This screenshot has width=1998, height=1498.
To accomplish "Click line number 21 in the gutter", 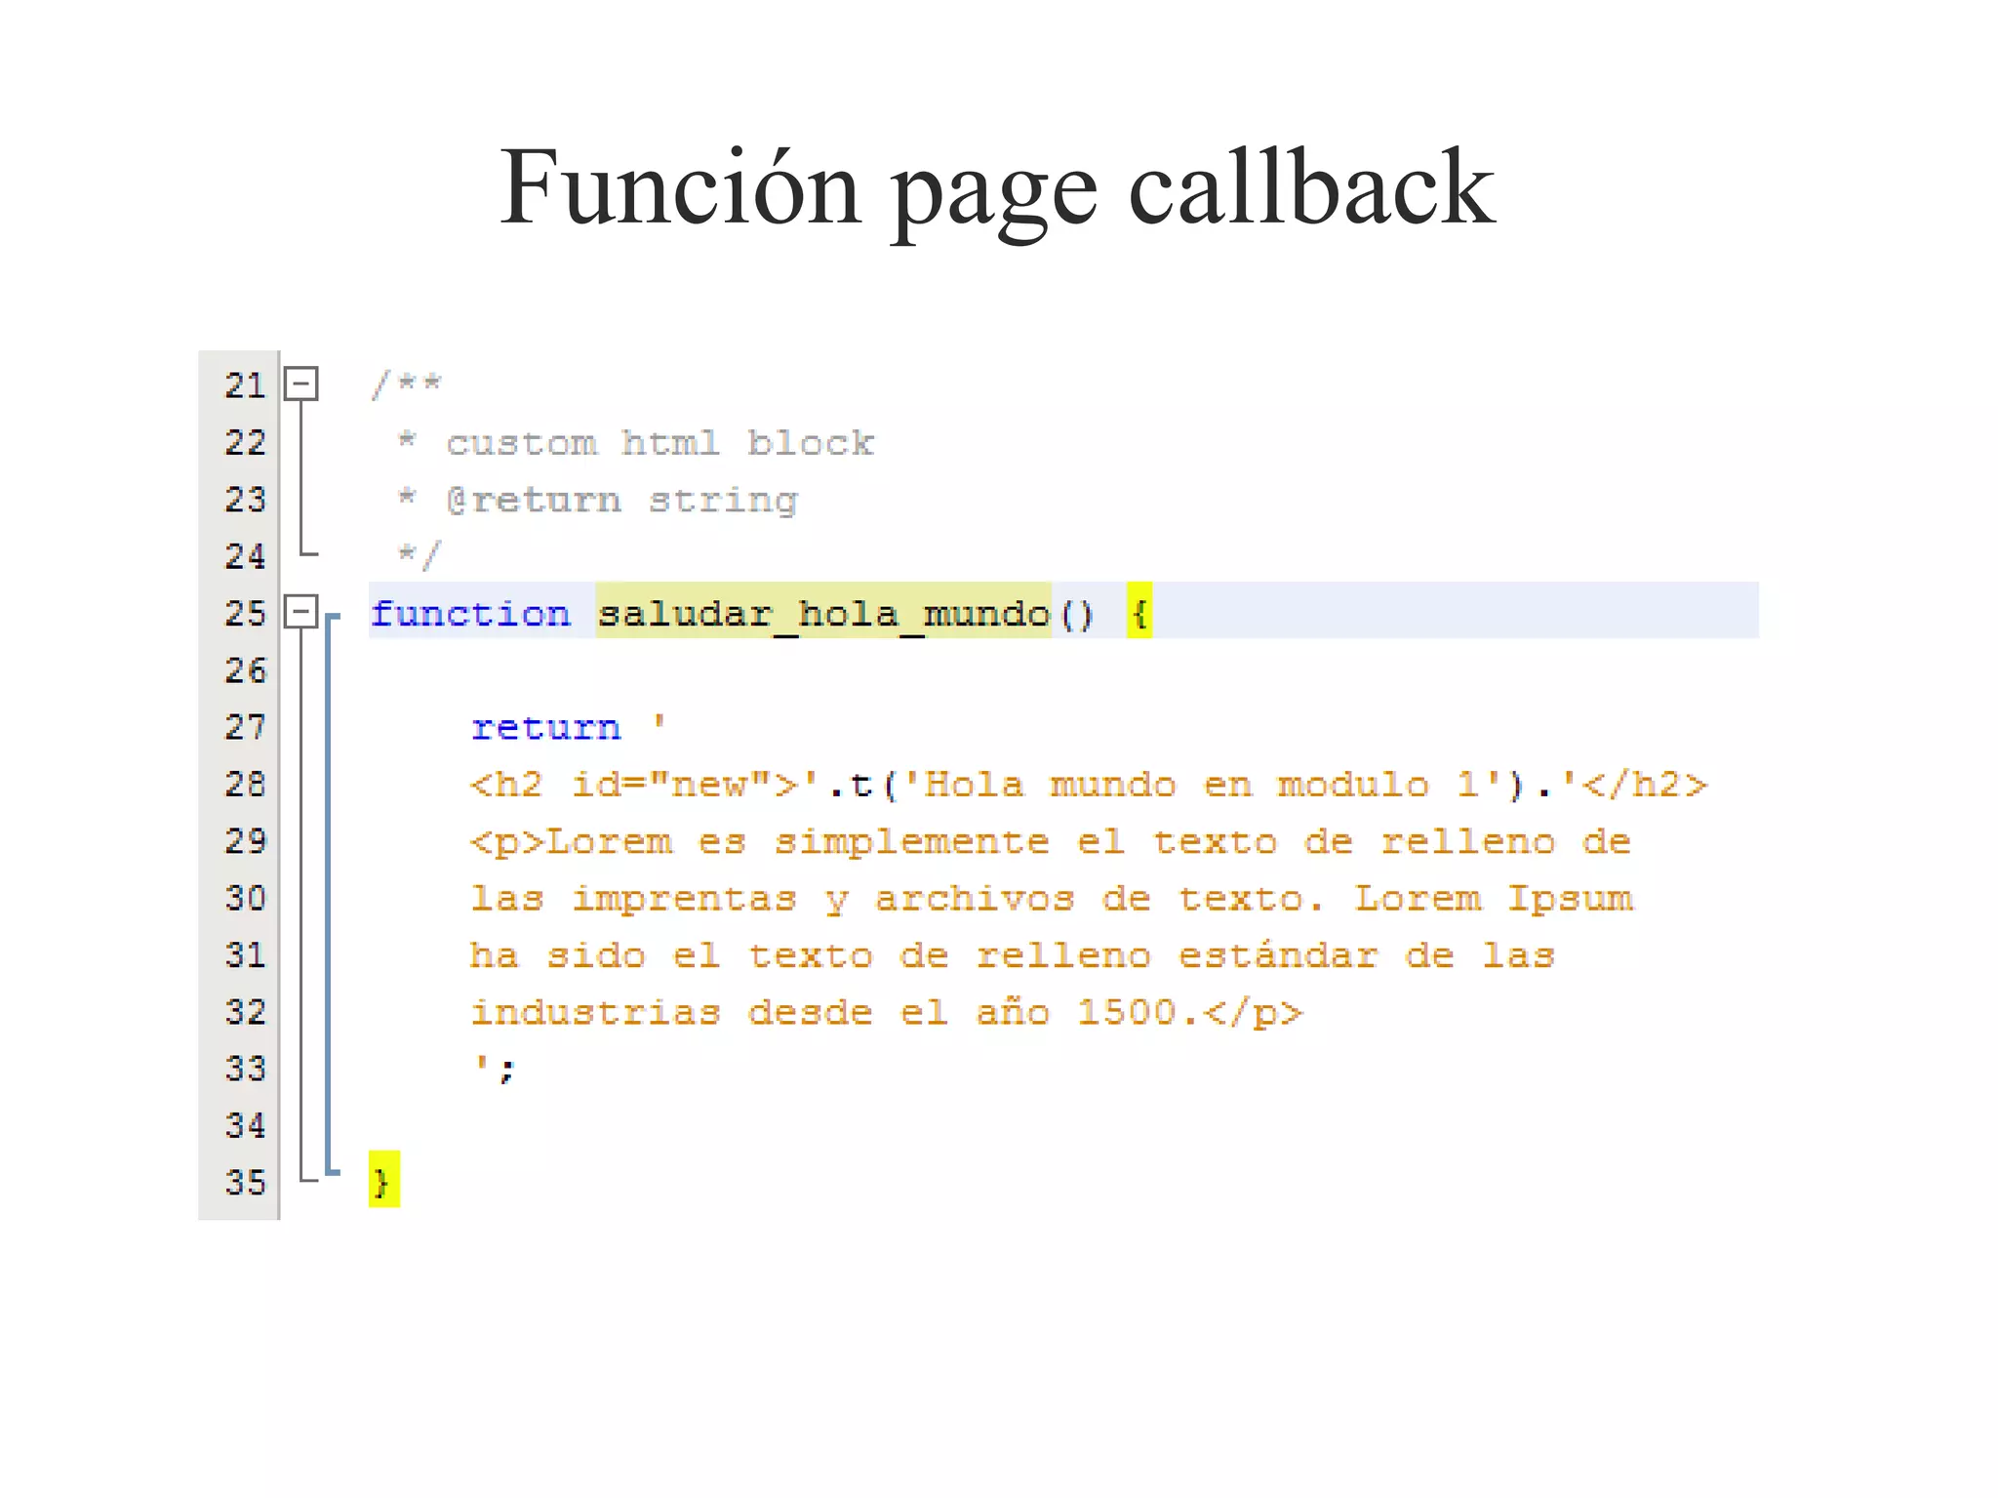I will click(x=245, y=385).
